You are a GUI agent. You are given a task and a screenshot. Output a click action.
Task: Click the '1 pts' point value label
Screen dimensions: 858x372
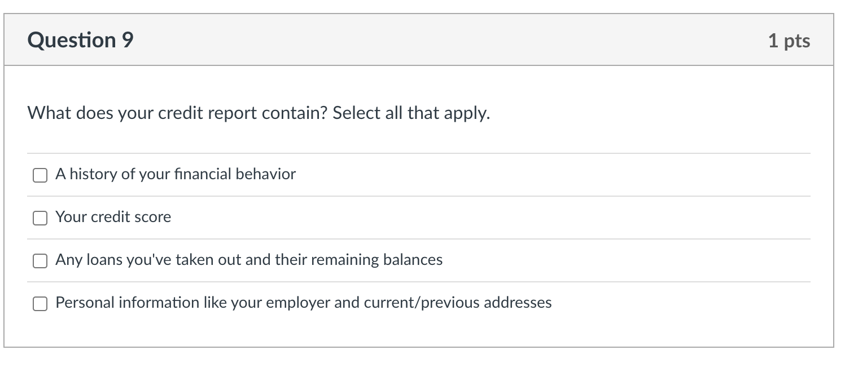(790, 40)
